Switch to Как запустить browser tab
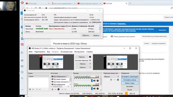This screenshot has height=97, width=173. (89, 4)
